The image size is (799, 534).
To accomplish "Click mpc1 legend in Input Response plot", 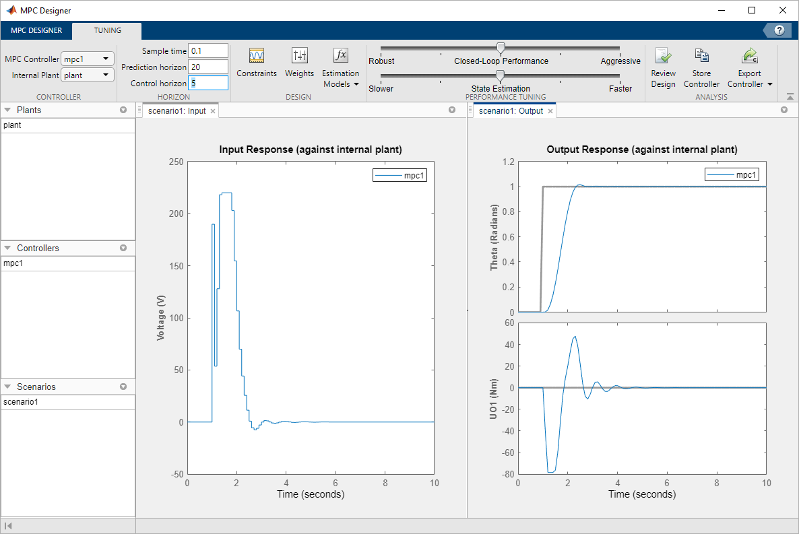I will tap(400, 176).
